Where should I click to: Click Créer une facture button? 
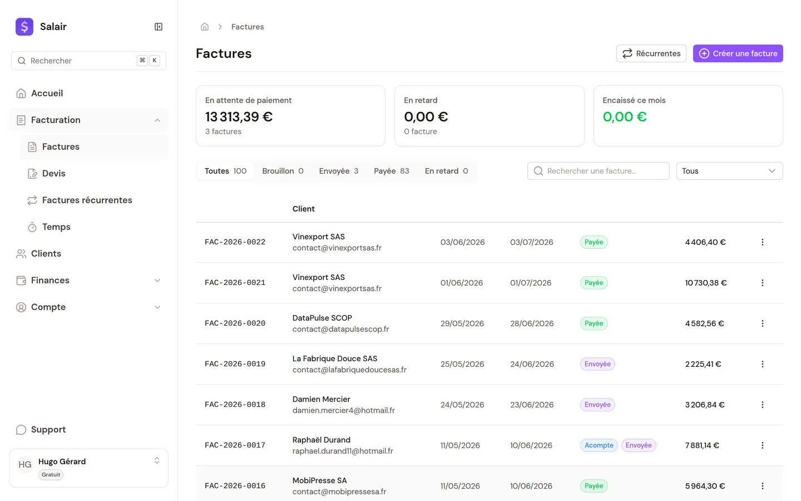tap(738, 53)
